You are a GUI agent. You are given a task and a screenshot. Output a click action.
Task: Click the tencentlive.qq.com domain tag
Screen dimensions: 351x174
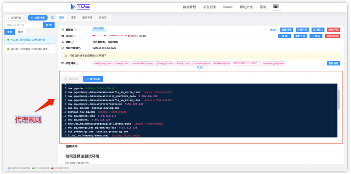point(143,63)
